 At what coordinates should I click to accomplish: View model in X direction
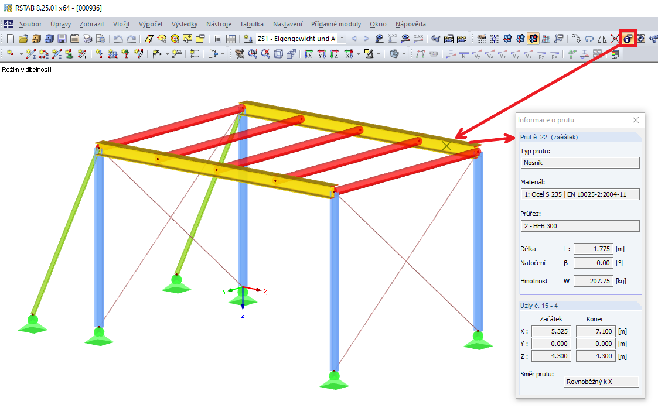(308, 54)
